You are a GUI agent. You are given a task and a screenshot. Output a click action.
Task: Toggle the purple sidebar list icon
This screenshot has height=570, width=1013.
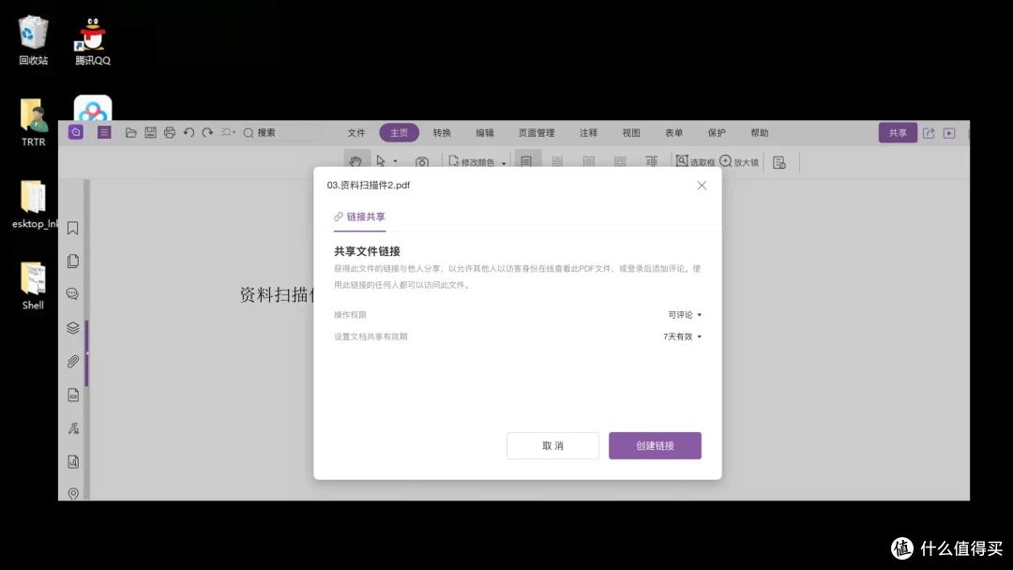104,132
